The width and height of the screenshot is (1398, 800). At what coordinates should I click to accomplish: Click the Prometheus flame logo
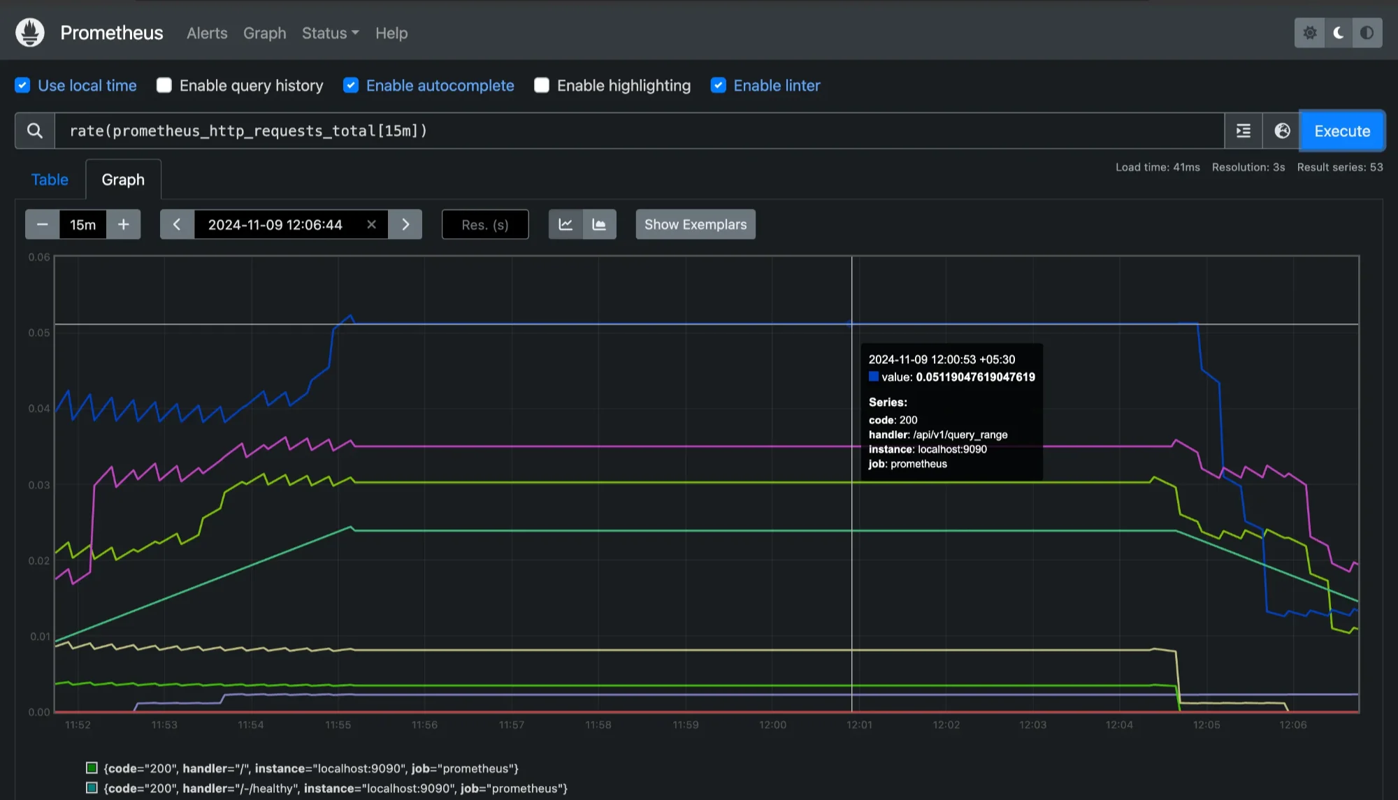30,32
